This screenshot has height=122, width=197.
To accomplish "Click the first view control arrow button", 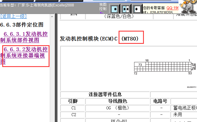I will (114, 9).
